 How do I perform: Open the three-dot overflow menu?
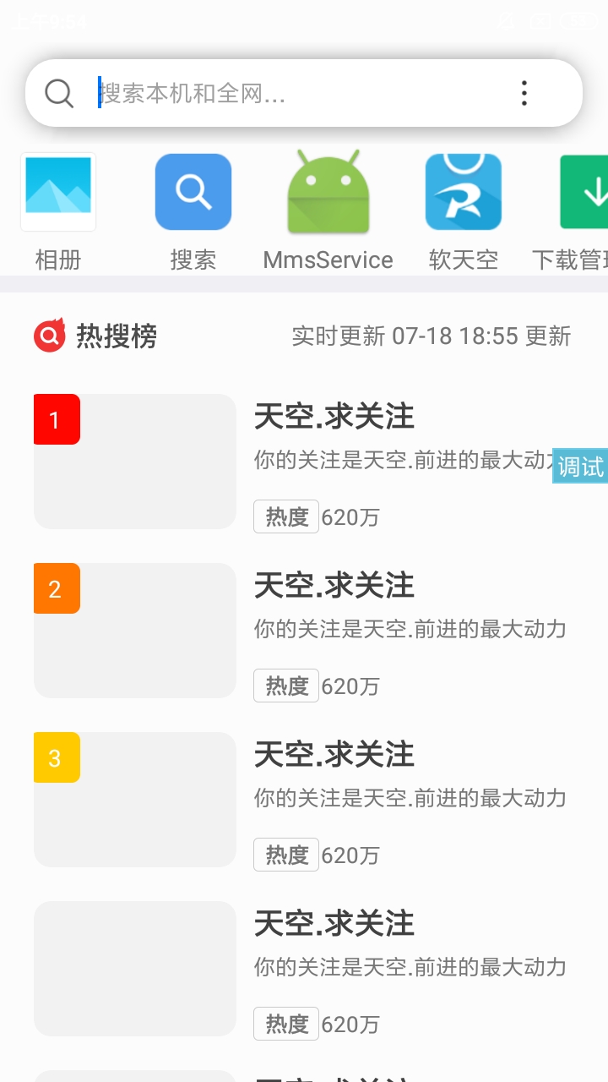point(524,93)
